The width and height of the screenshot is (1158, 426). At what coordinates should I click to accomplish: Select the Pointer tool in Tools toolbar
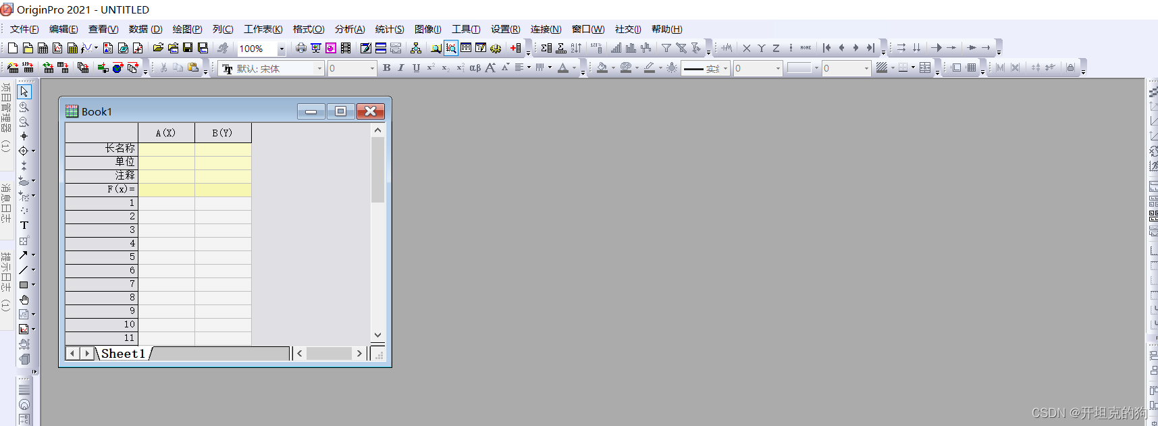(24, 91)
